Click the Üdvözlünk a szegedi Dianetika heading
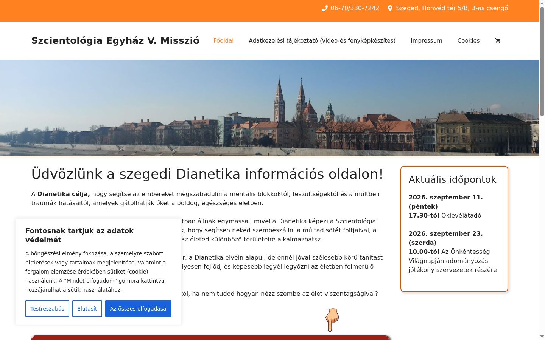The width and height of the screenshot is (545, 340). 207,174
